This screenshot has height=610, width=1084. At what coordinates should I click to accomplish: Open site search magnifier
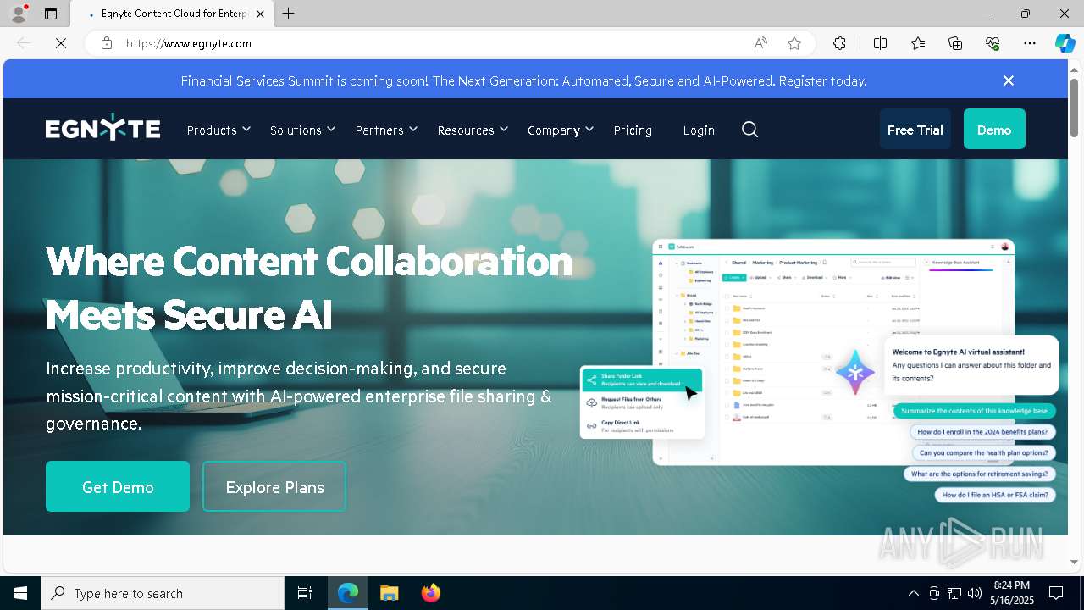(x=749, y=130)
